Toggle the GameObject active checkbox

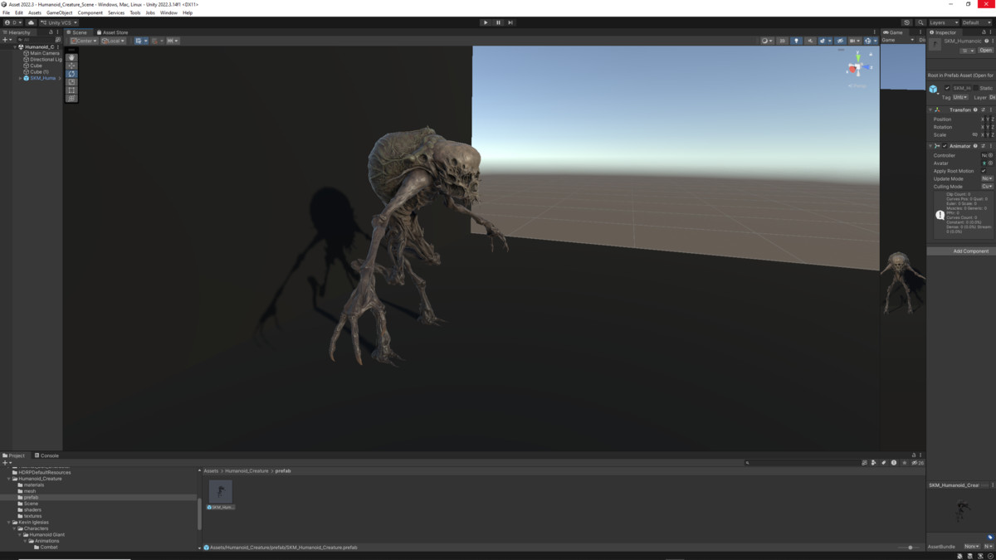coord(947,88)
